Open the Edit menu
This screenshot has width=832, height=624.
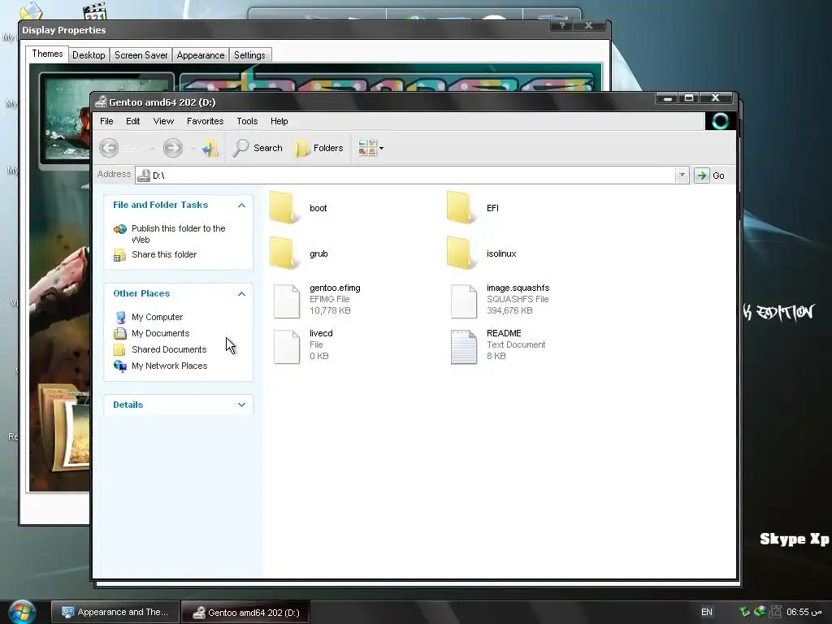pos(132,121)
